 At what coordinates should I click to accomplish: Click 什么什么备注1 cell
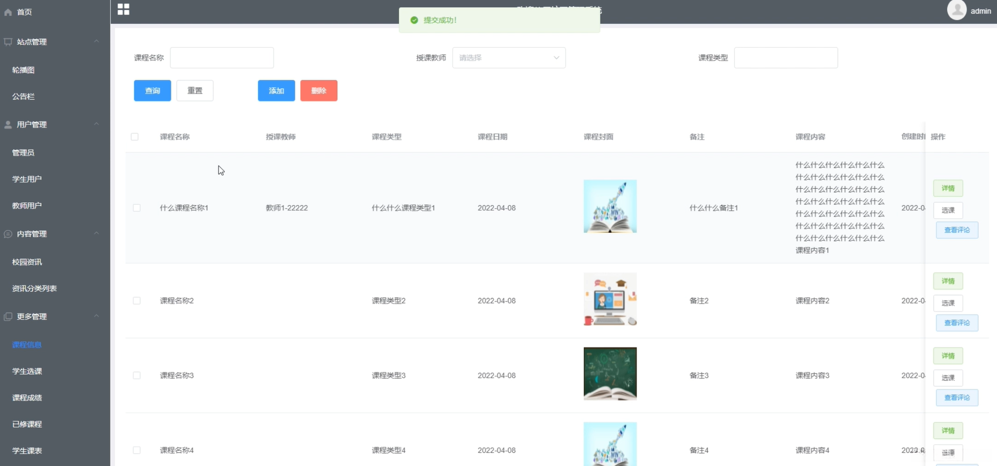coord(714,208)
